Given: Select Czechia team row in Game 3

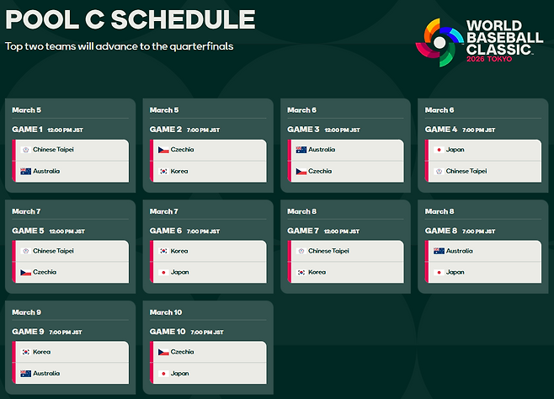Looking at the screenshot, I should [347, 172].
